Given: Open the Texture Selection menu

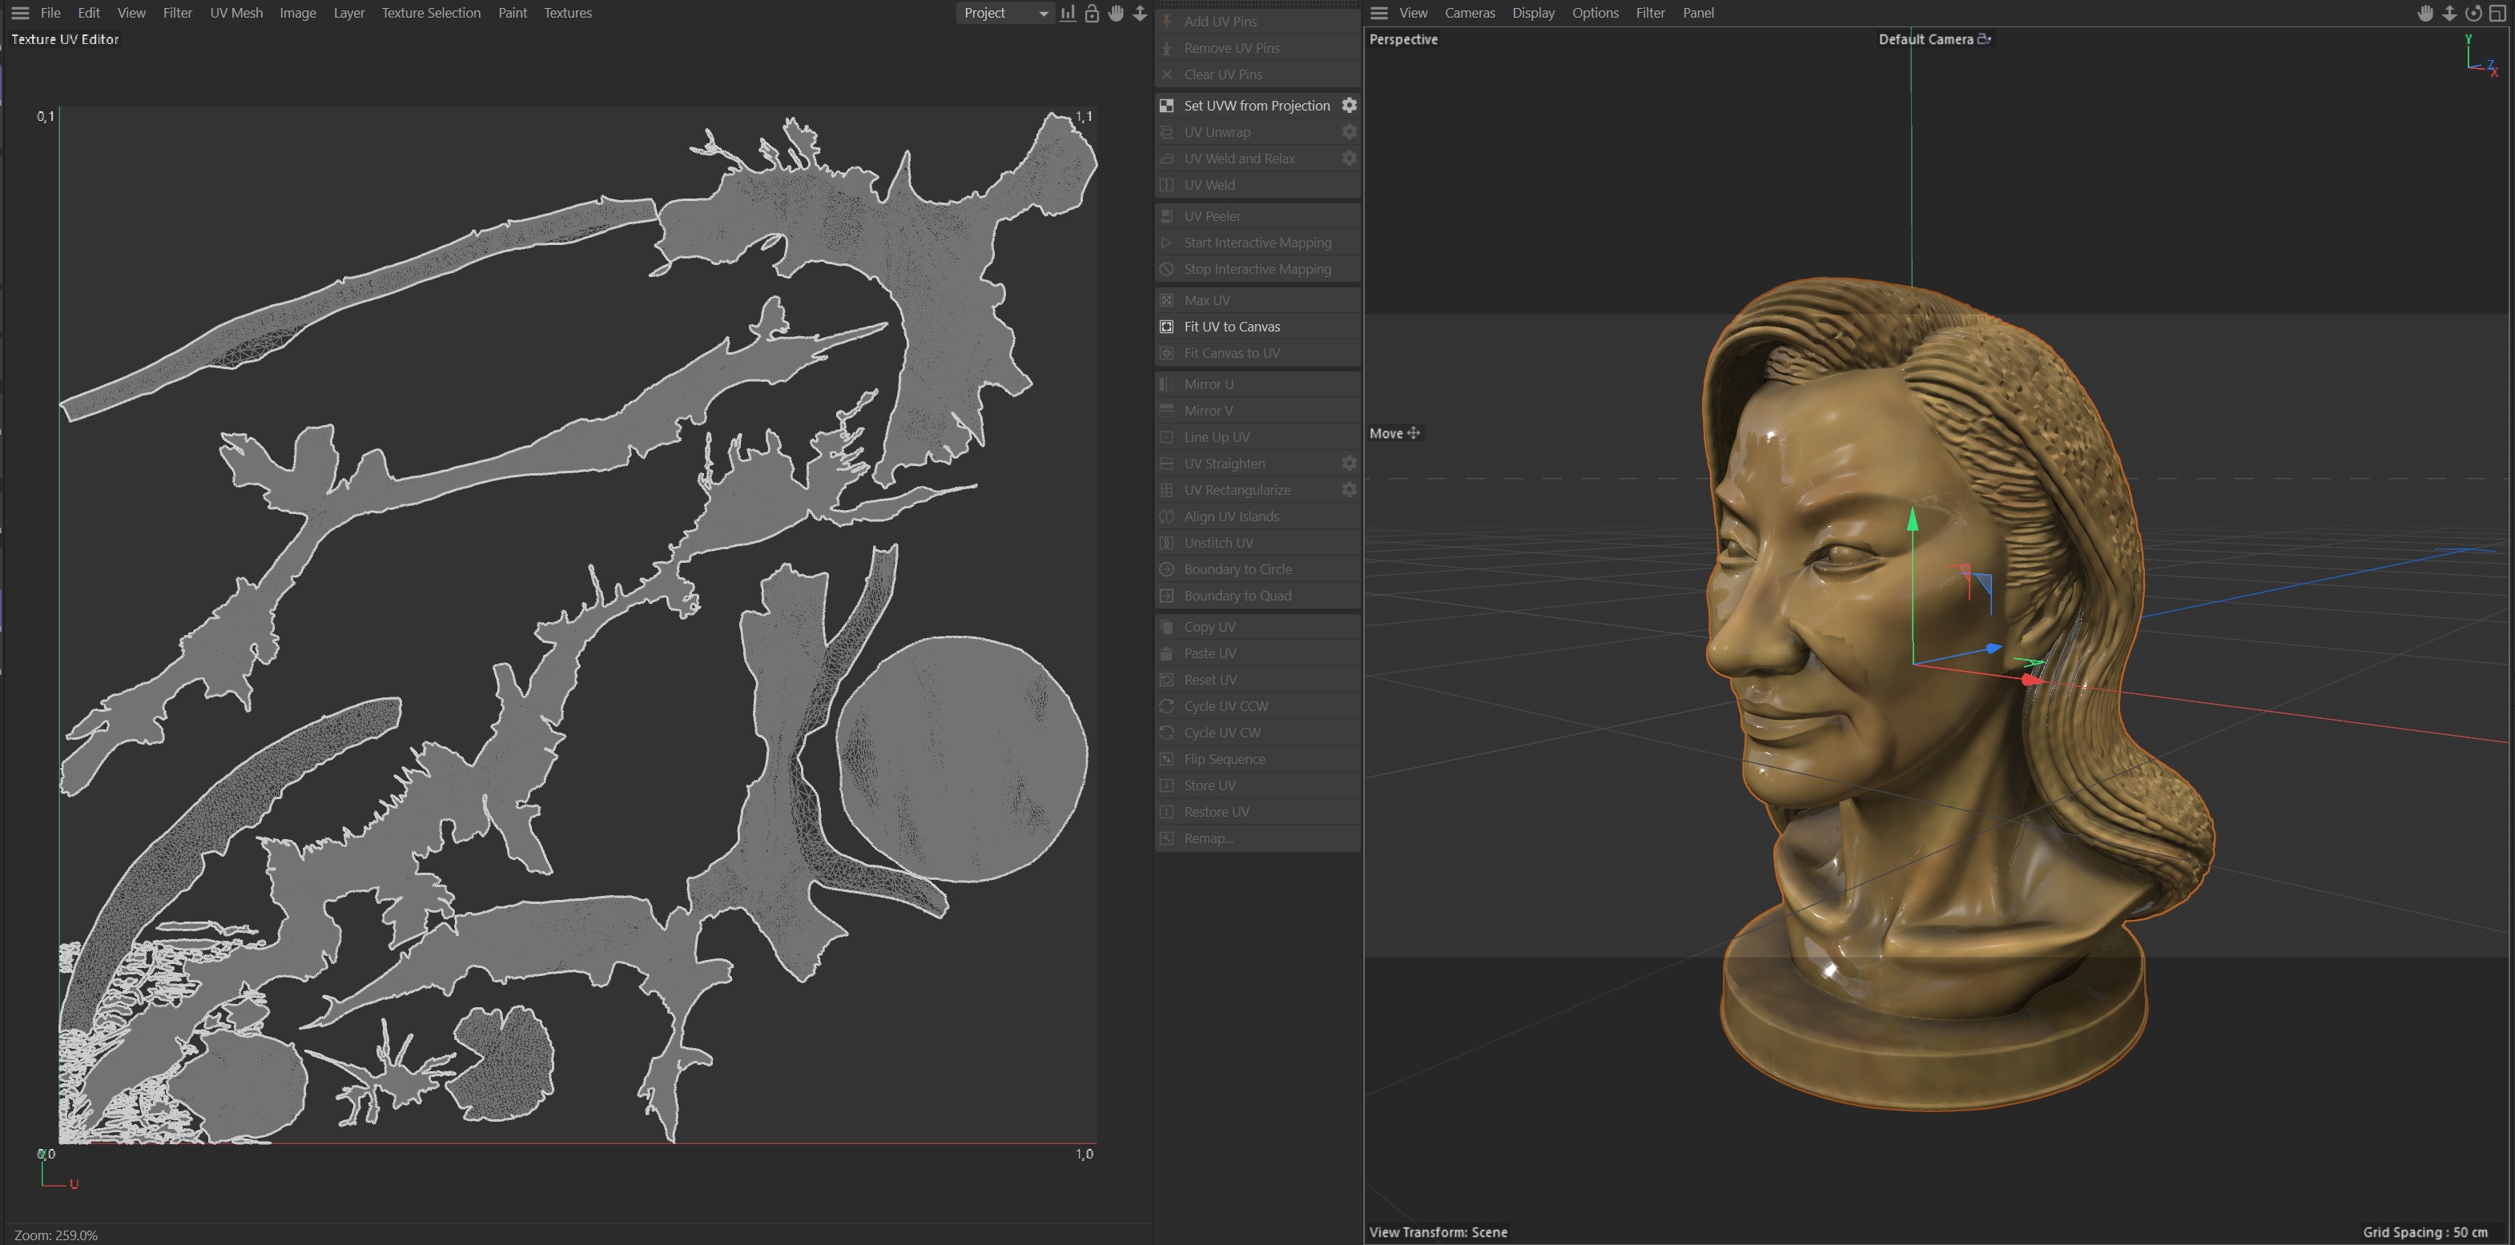Looking at the screenshot, I should pos(431,13).
